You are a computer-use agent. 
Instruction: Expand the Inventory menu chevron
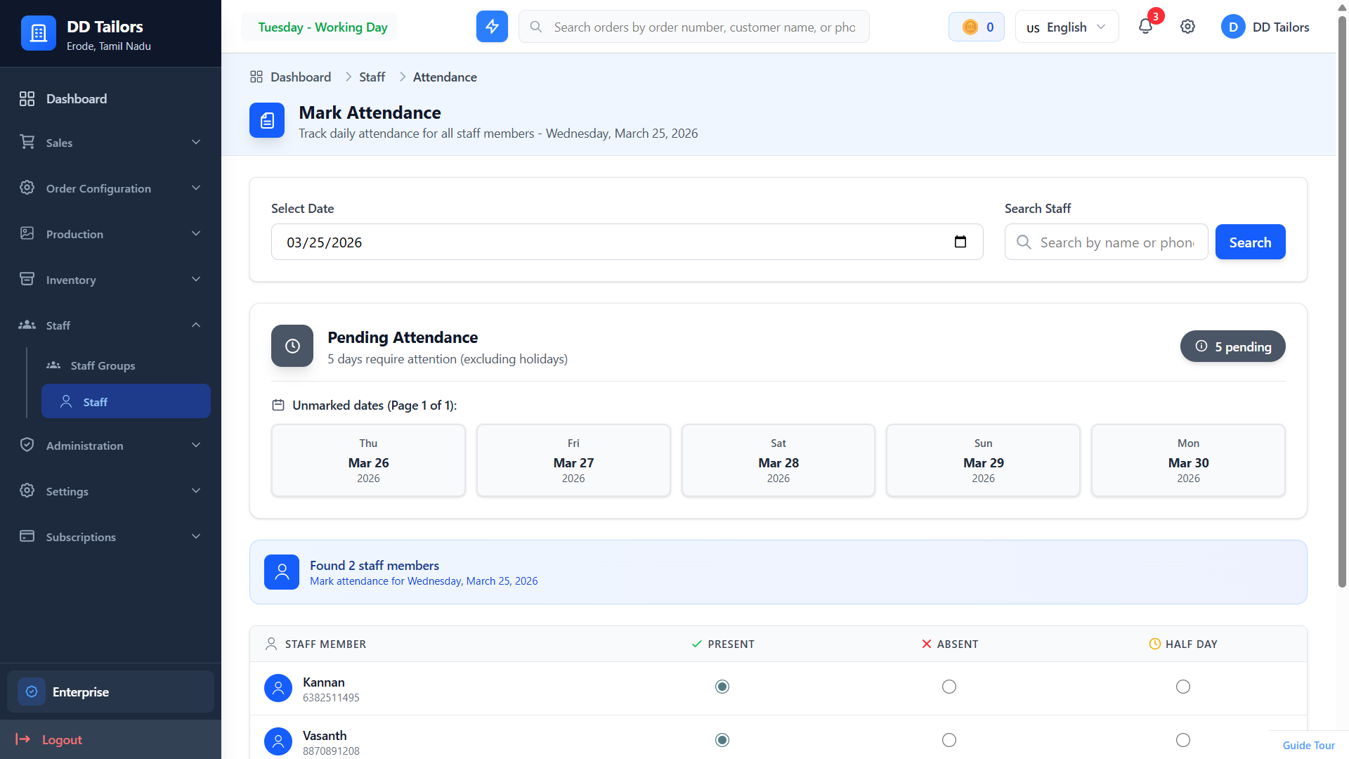coord(196,279)
